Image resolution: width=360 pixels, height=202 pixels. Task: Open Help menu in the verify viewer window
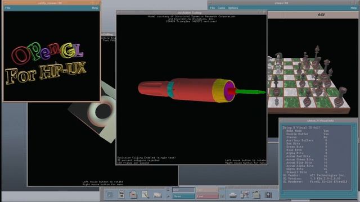(95, 8)
